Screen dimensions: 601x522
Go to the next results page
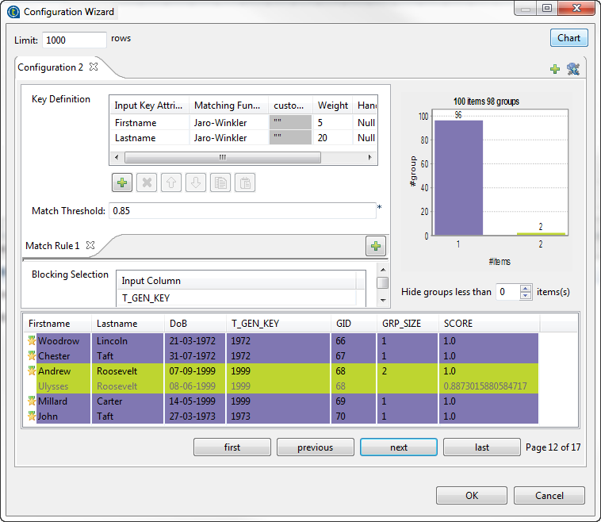click(x=398, y=447)
